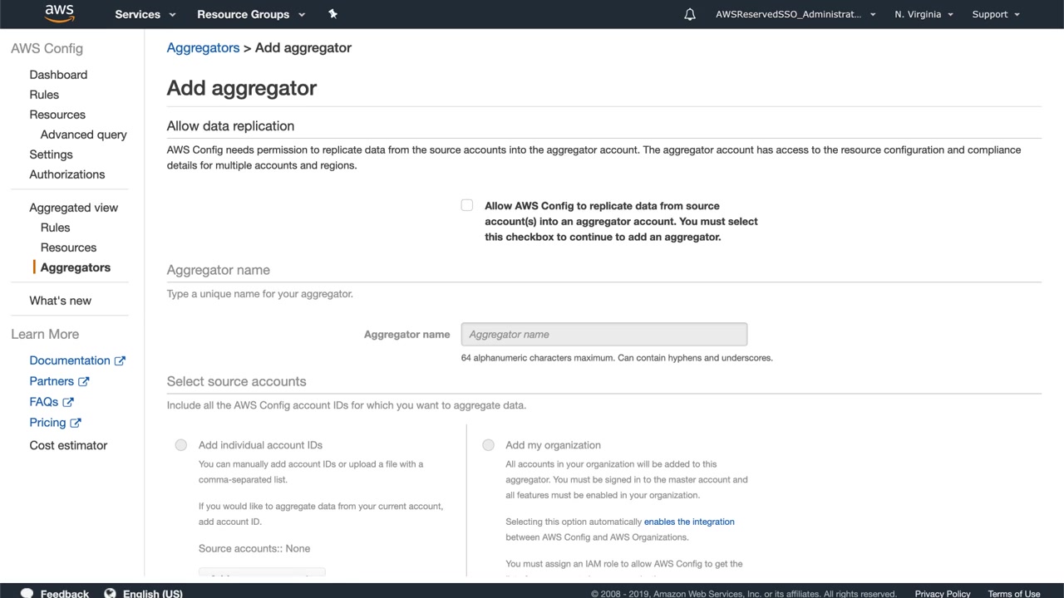
Task: Click the Aggregators breadcrumb link
Action: point(203,48)
